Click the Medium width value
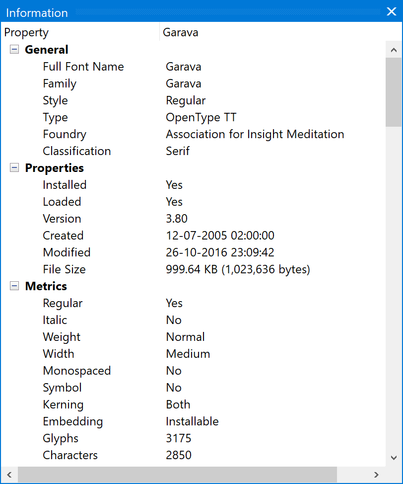 pyautogui.click(x=188, y=354)
